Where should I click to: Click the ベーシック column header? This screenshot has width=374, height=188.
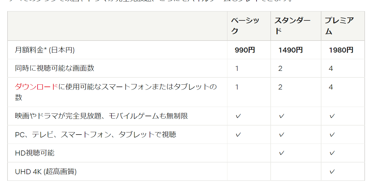245,26
